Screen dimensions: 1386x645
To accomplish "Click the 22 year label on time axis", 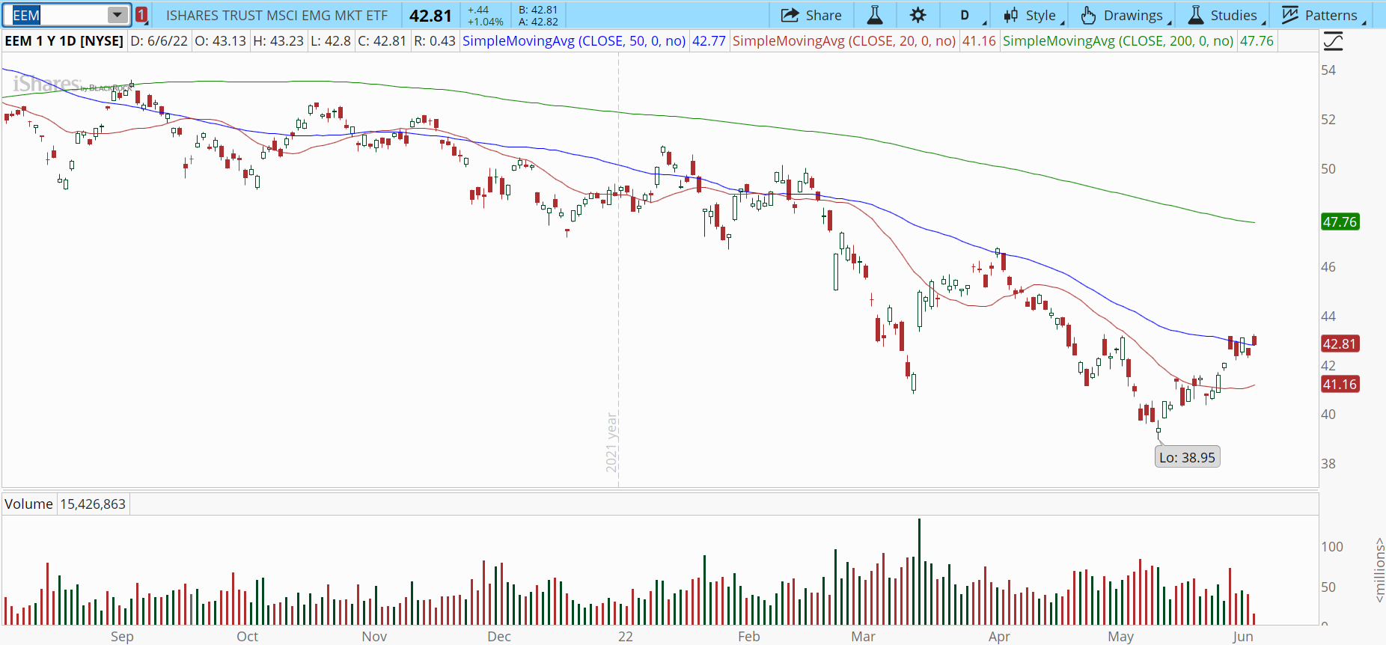I will [x=626, y=637].
